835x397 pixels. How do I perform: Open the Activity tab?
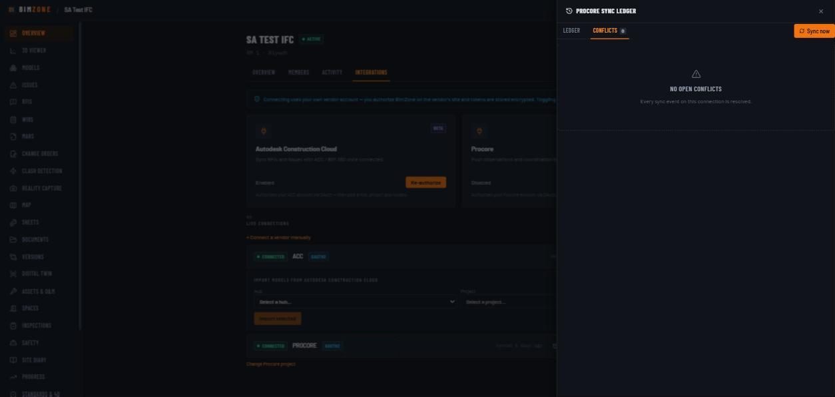[332, 73]
